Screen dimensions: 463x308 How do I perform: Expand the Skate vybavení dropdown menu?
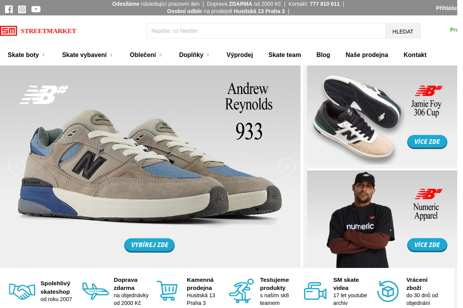click(x=87, y=55)
